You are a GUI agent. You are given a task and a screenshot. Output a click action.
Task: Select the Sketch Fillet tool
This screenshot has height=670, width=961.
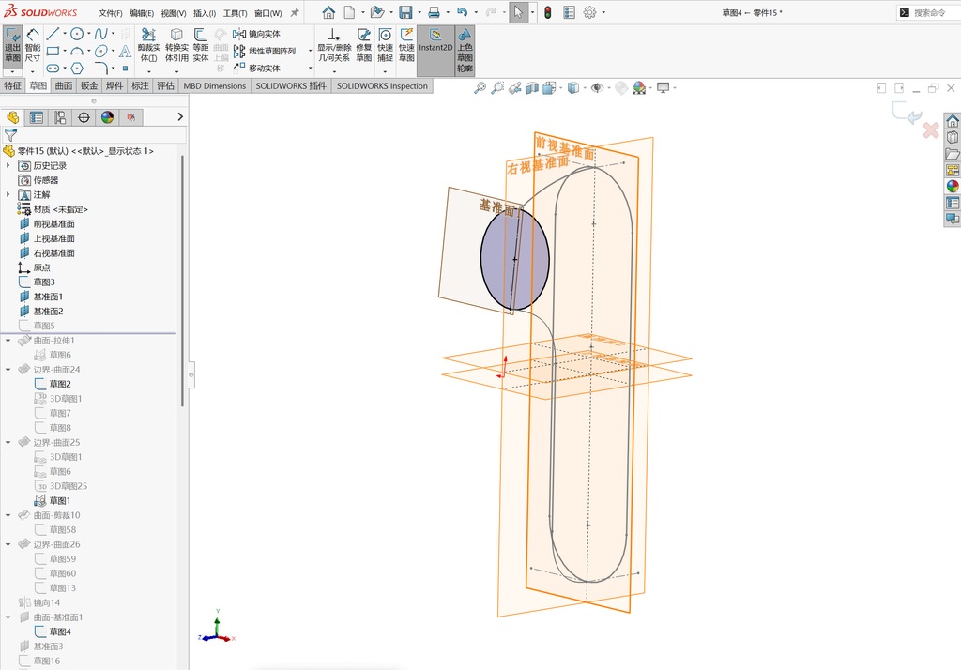tap(101, 69)
